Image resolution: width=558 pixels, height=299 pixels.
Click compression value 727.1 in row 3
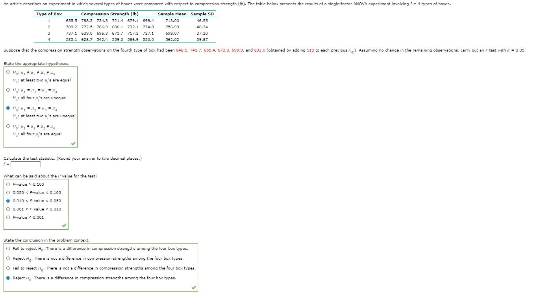pos(148,33)
